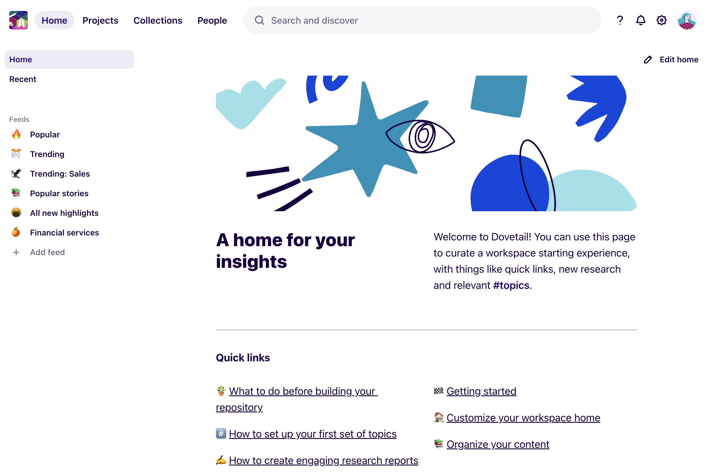This screenshot has height=475, width=709.
Task: Click the Dovetail workspace logo
Action: point(18,20)
